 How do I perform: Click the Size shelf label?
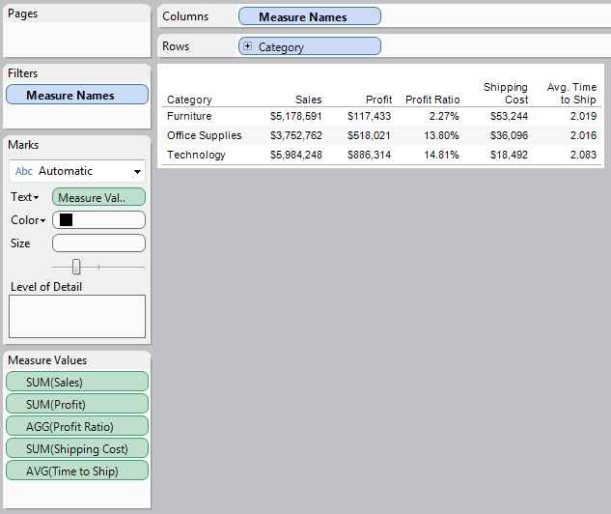point(20,243)
